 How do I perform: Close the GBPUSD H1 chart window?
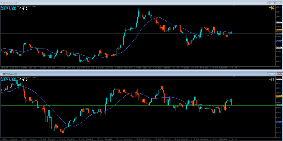pos(279,74)
